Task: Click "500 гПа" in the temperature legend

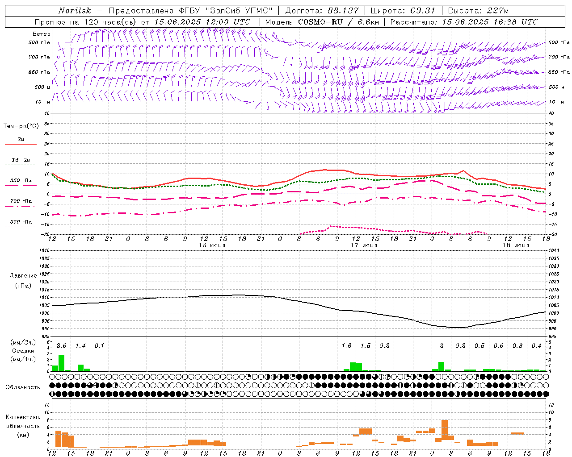Action: click(21, 222)
